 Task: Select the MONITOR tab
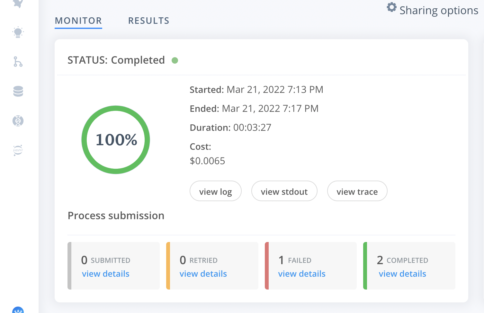[x=78, y=20]
